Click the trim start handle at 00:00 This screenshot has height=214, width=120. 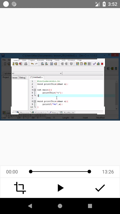coord(31,171)
